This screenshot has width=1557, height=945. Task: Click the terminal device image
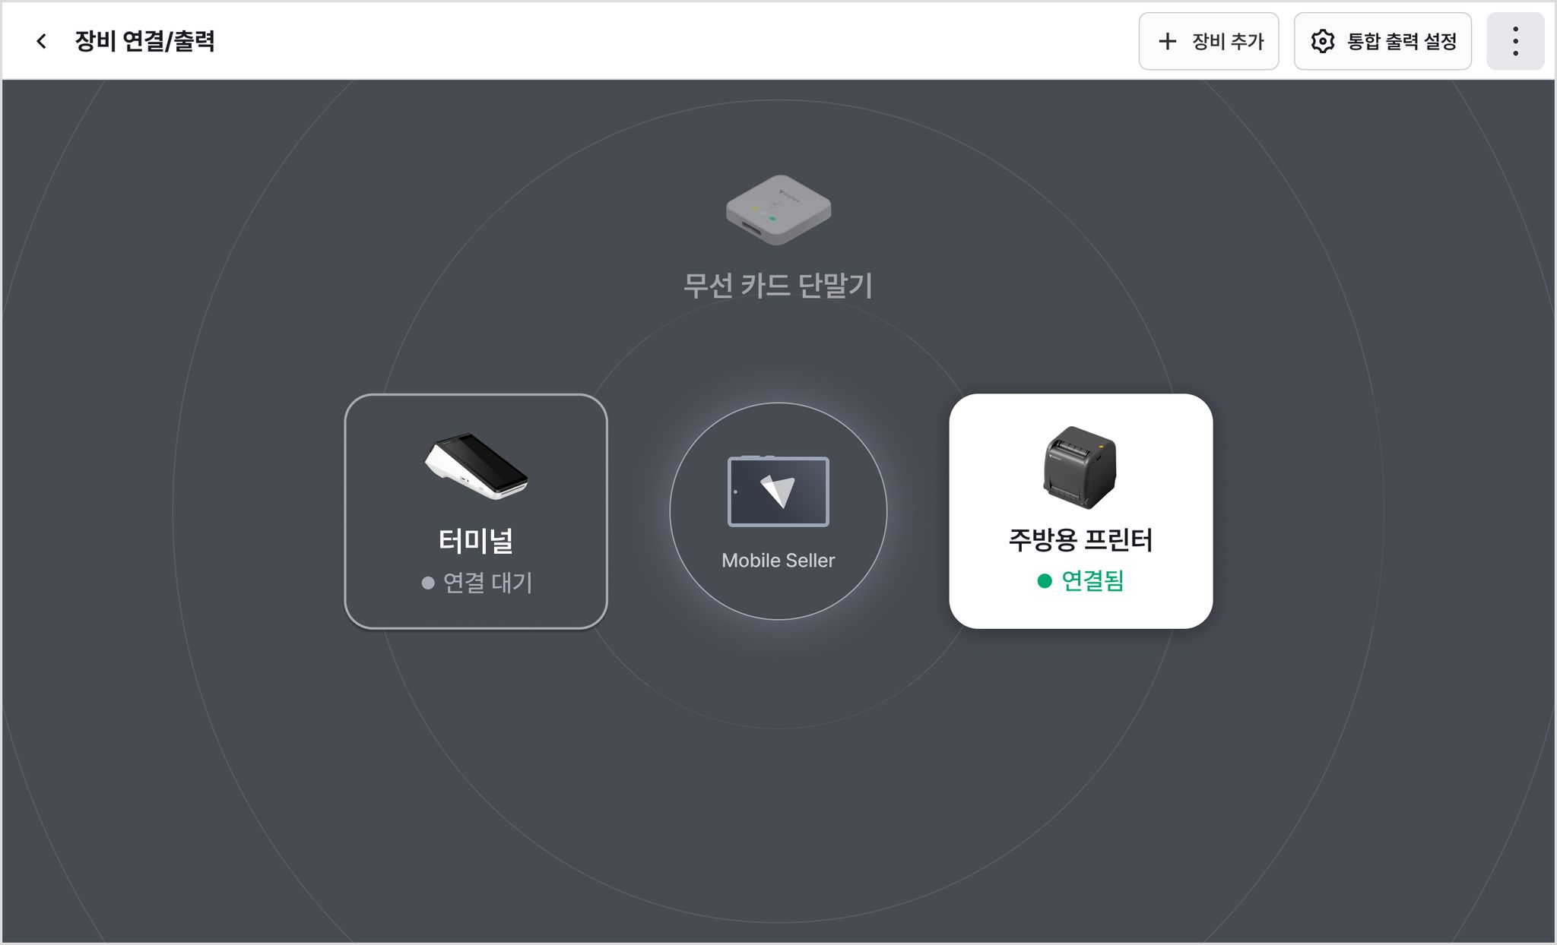pos(476,466)
